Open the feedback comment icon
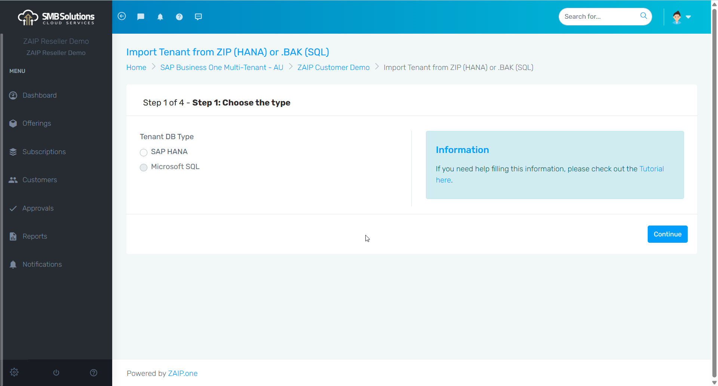Viewport: 718px width, 386px height. point(198,17)
